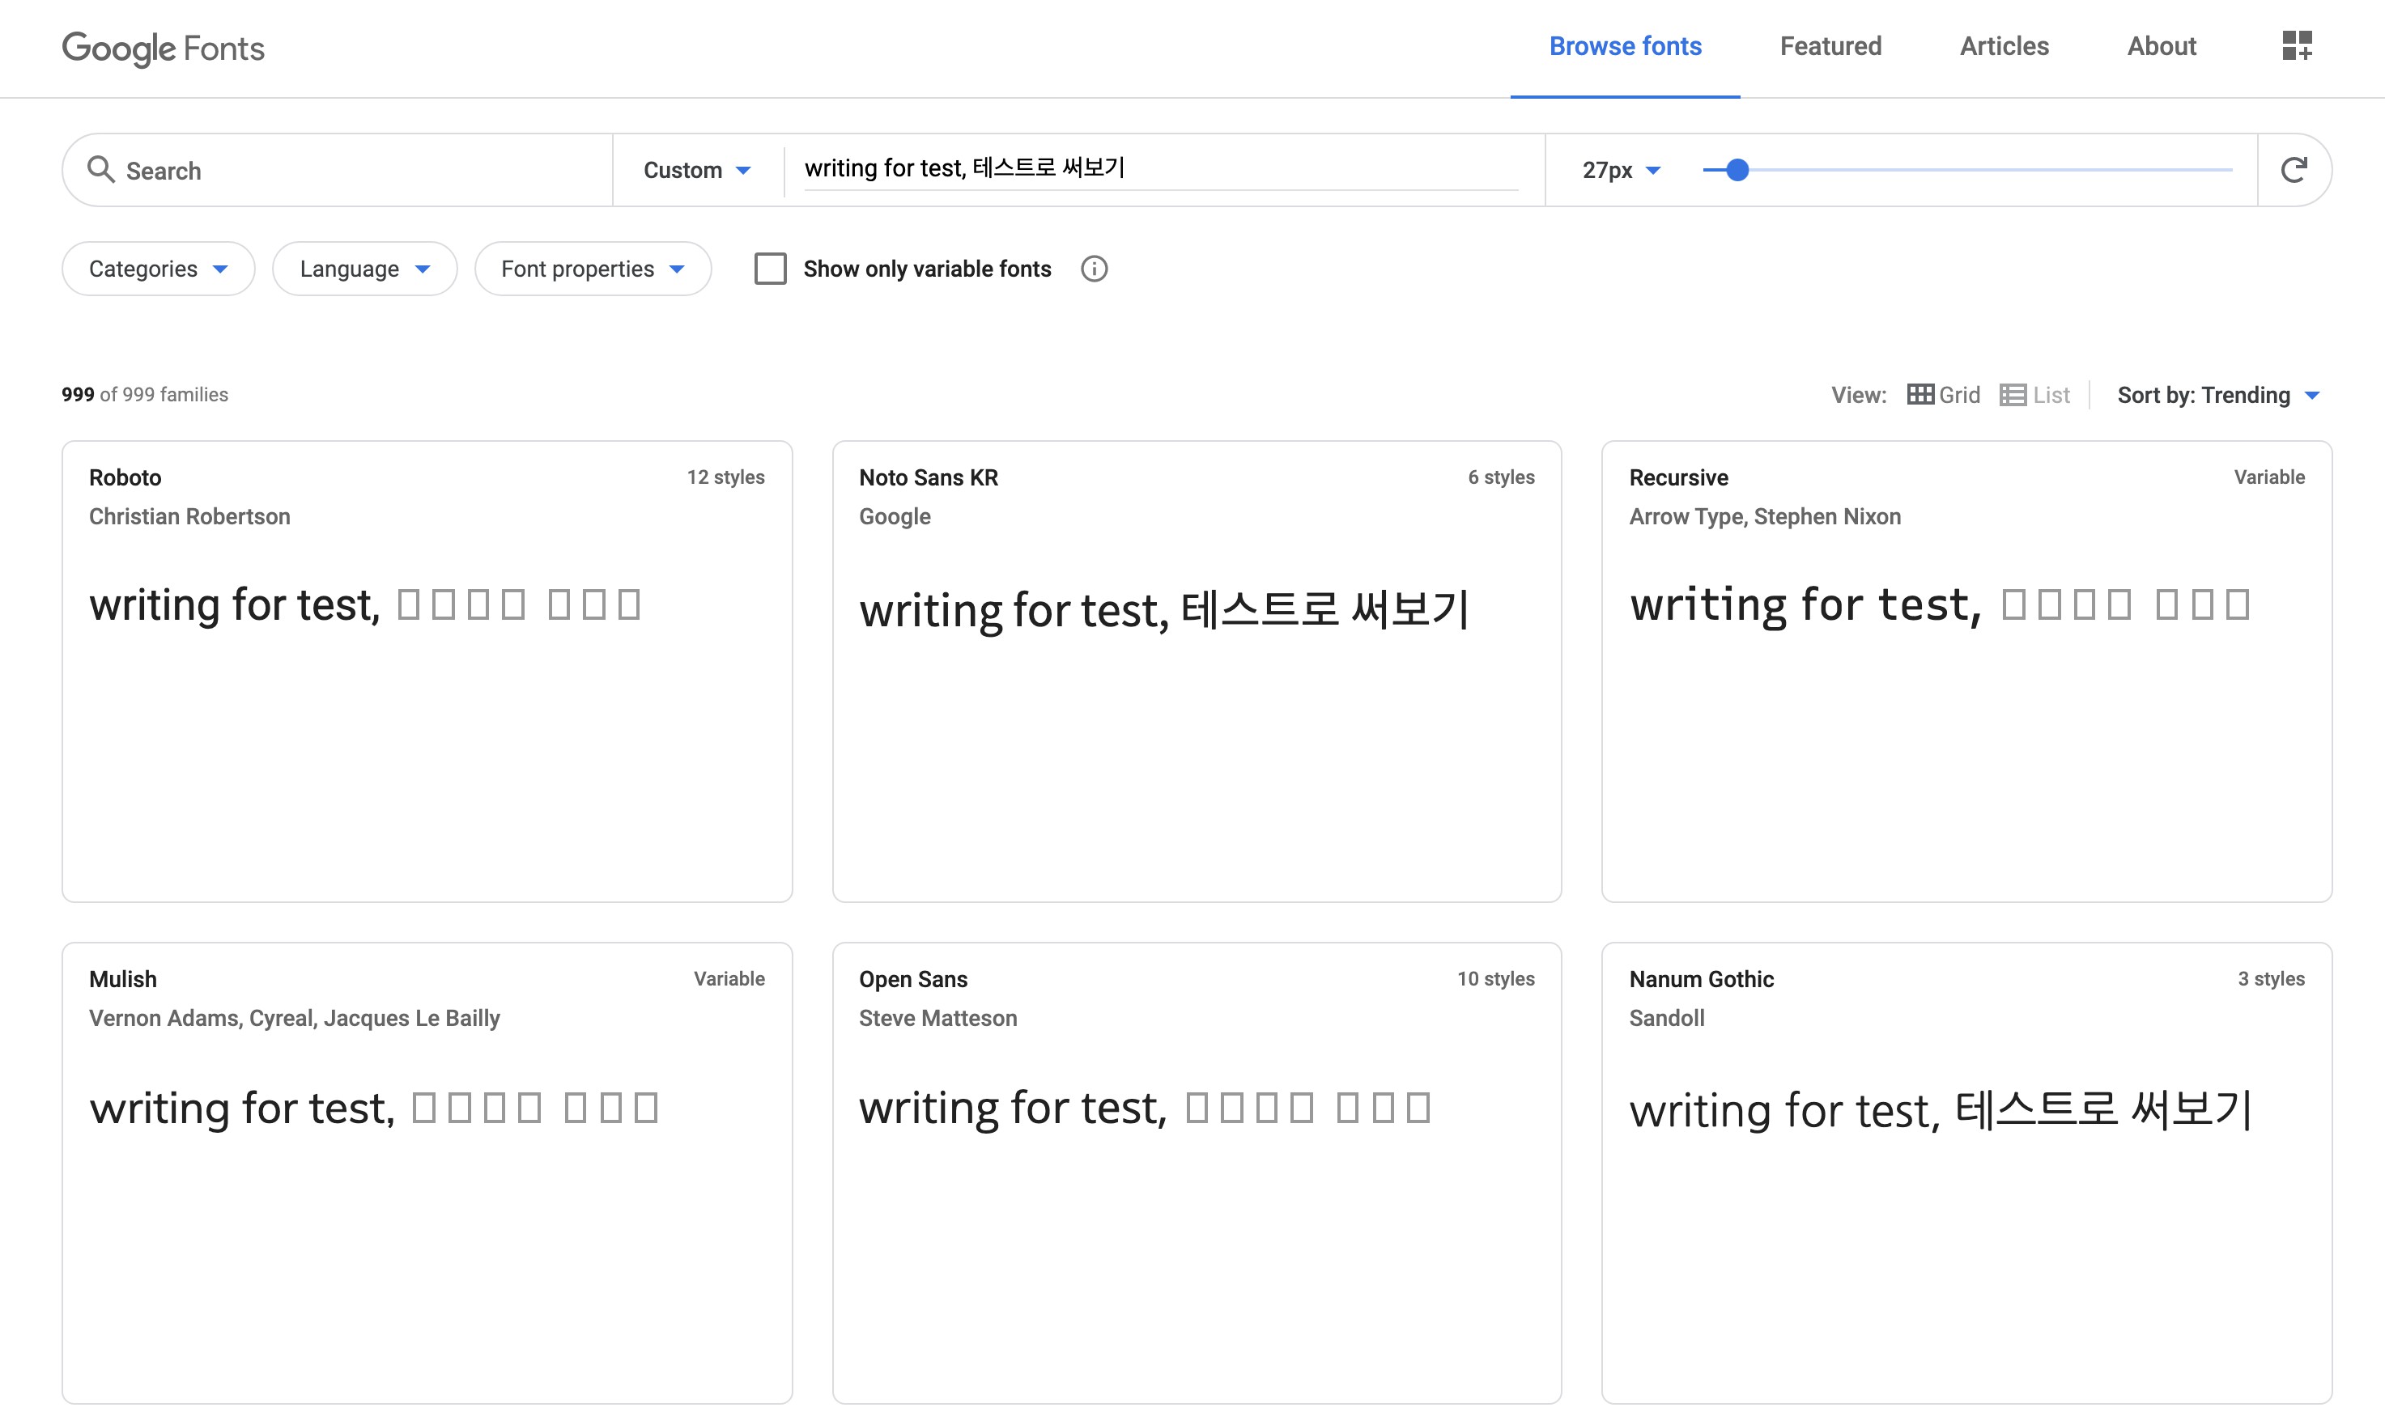Expand the Categories filter
The height and width of the screenshot is (1416, 2385).
[159, 269]
